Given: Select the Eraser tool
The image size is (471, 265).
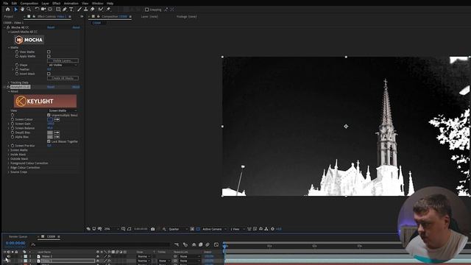Looking at the screenshot, I should point(93,10).
